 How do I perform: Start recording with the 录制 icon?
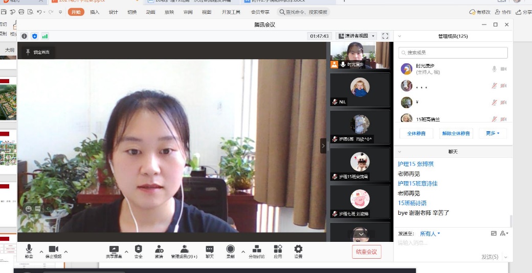click(230, 249)
